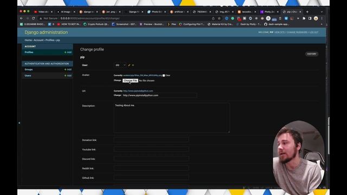This screenshot has width=347, height=195.
Task: Open the Extensions puzzle-piece icon
Action: (x=304, y=18)
